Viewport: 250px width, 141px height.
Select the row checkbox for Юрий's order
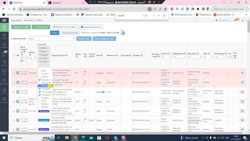[x=14, y=83]
